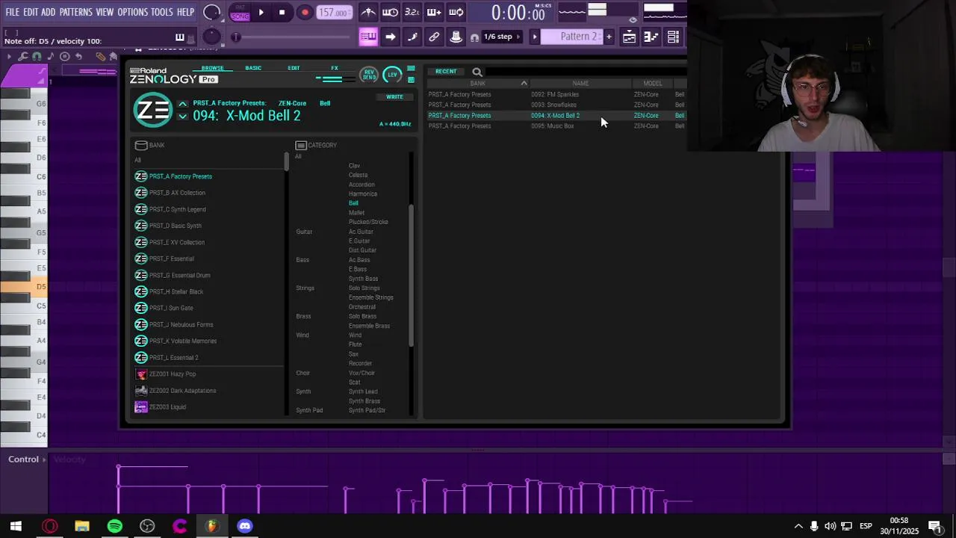Screen dimensions: 956x538
Task: Click the preset search field
Action: click(586, 72)
